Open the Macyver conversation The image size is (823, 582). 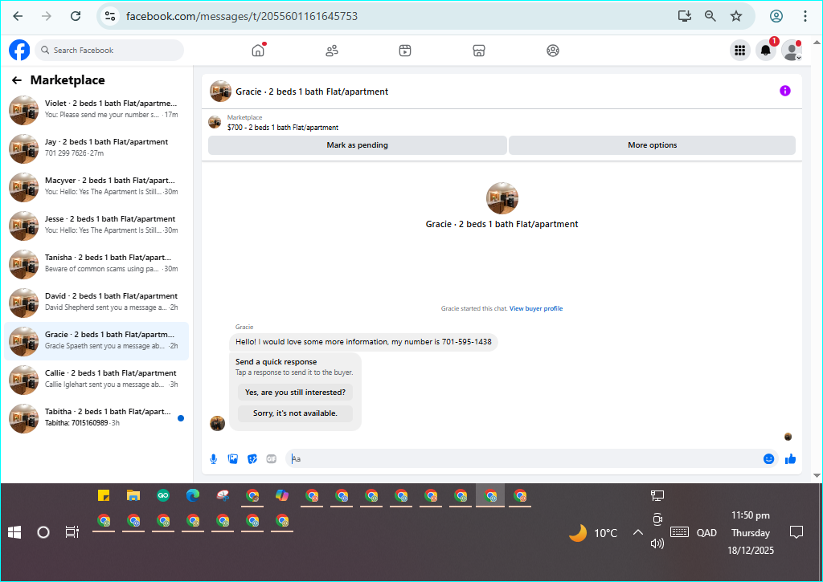pyautogui.click(x=96, y=187)
